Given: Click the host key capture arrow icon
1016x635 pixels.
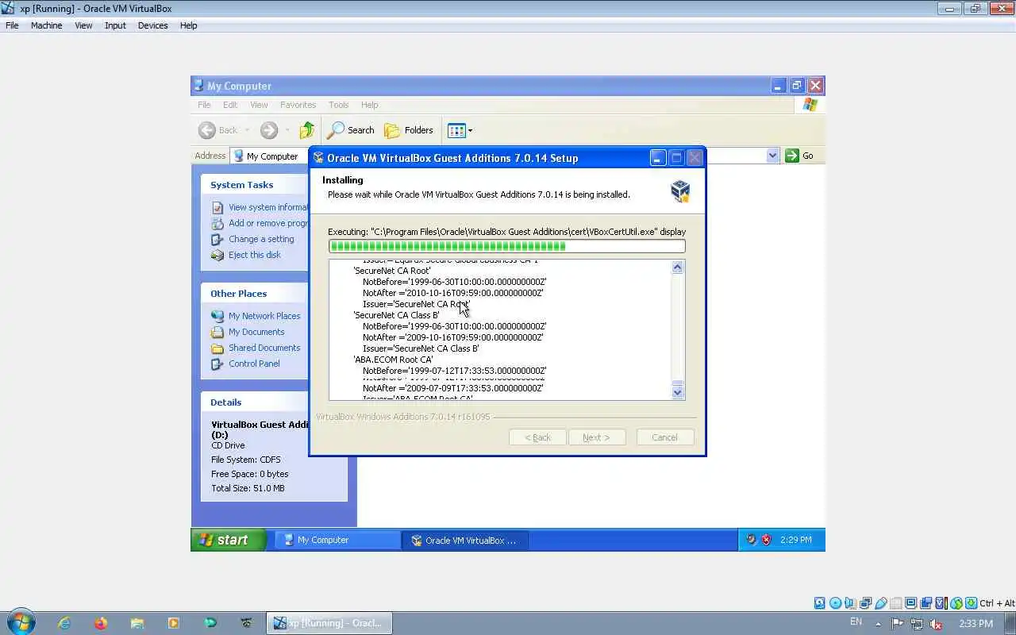Looking at the screenshot, I should (971, 603).
